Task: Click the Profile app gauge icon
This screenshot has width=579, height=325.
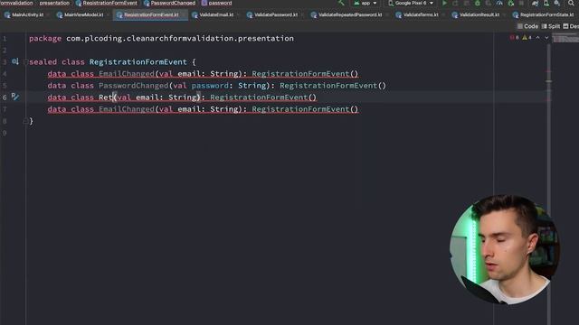Action: [499, 3]
